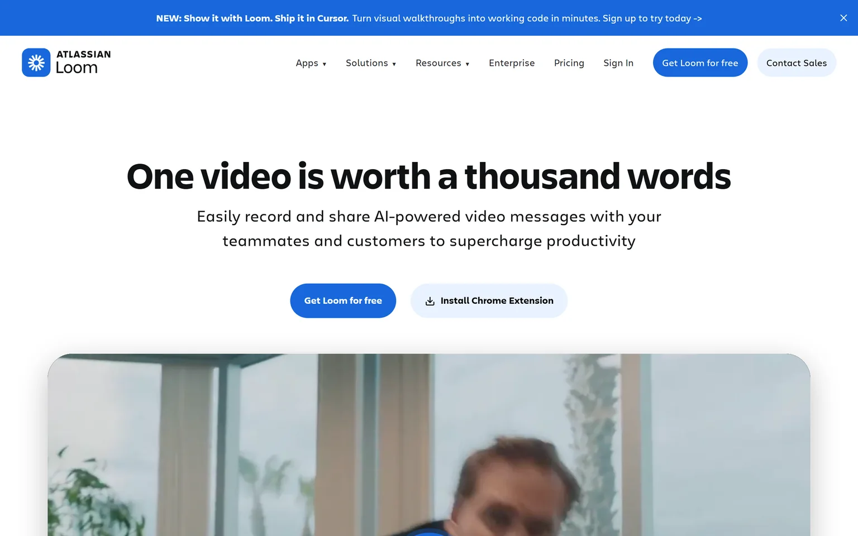Viewport: 858px width, 536px height.
Task: Click Get Loom for free in header
Action: point(700,63)
